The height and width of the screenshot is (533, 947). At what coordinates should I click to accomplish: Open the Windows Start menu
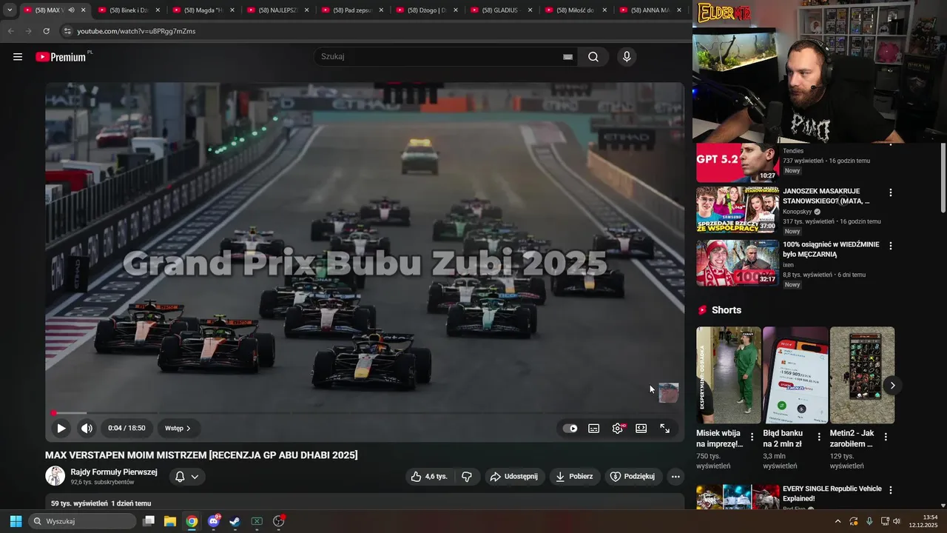pyautogui.click(x=16, y=521)
